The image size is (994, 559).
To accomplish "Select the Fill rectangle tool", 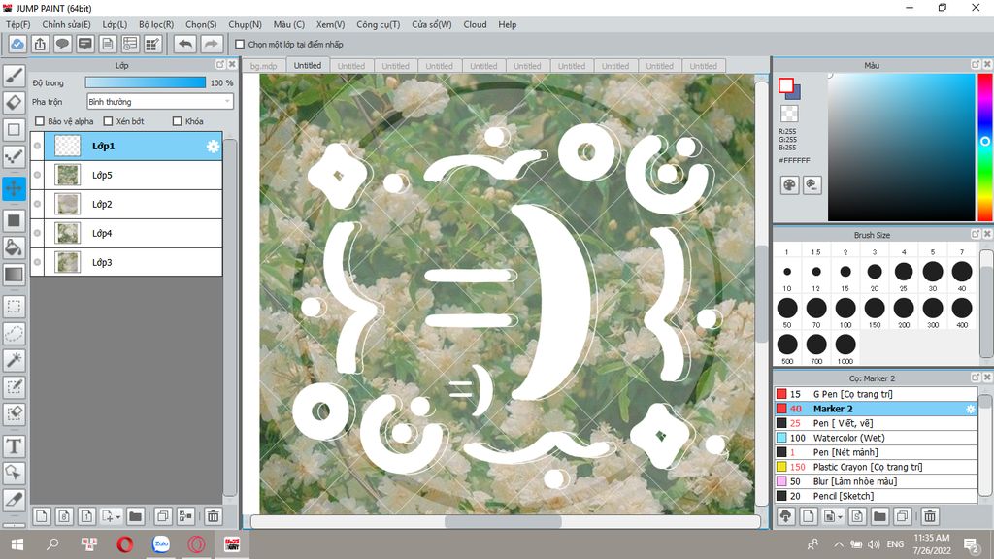I will 14,220.
